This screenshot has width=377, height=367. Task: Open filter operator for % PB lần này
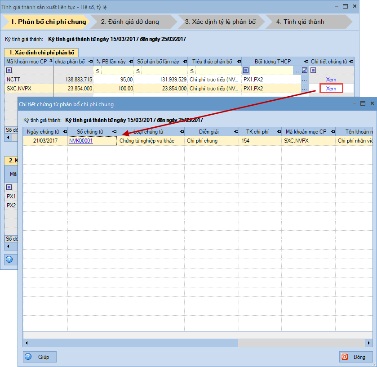click(x=98, y=70)
